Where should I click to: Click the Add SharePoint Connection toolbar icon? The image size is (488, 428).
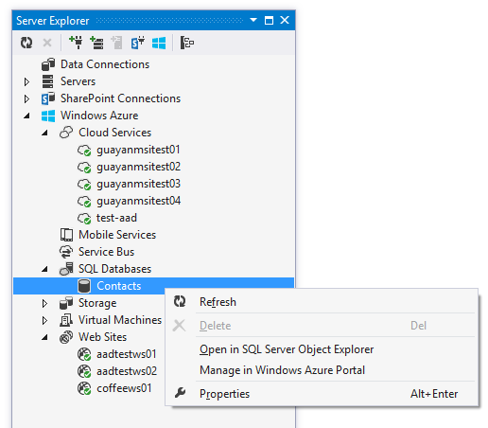138,43
